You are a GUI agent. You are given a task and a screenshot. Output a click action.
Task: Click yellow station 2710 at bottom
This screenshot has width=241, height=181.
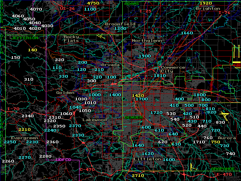tap(138, 176)
